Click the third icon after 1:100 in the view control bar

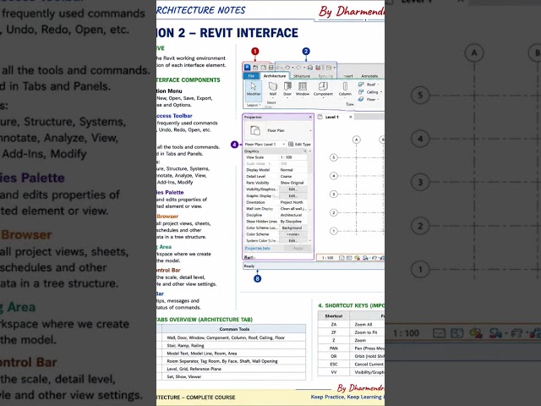tap(358, 258)
